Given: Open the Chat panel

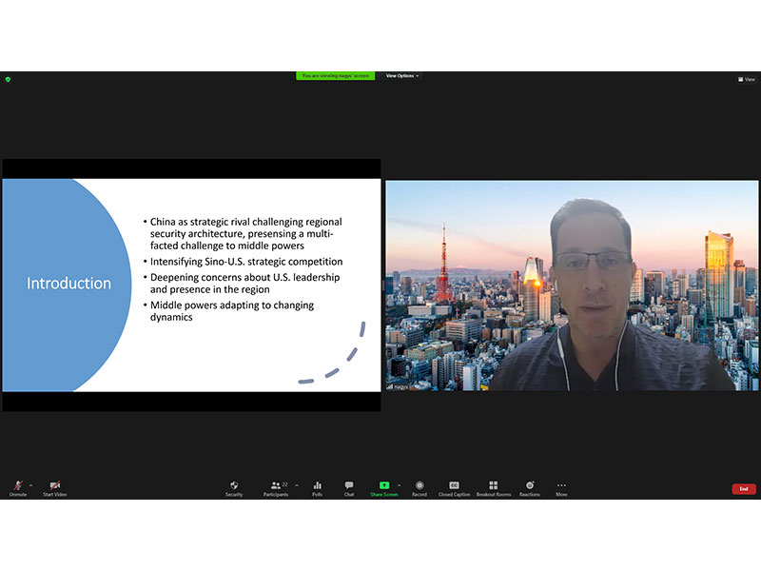Looking at the screenshot, I should click(x=349, y=487).
